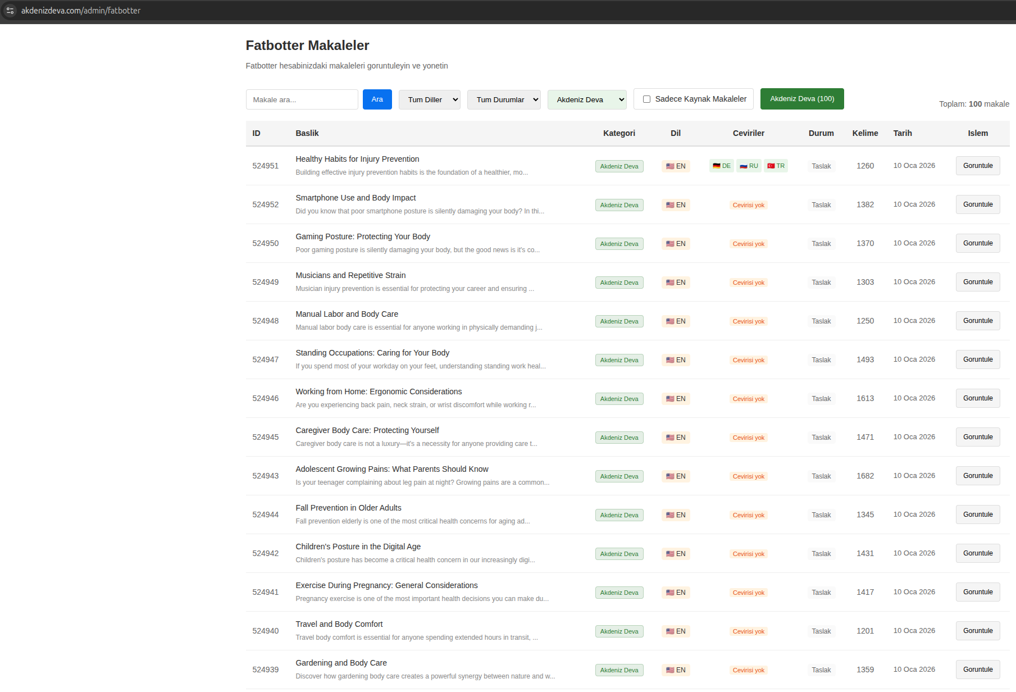Click Goruntule in Adolescent Growing Pains row
This screenshot has width=1016, height=692.
[978, 476]
